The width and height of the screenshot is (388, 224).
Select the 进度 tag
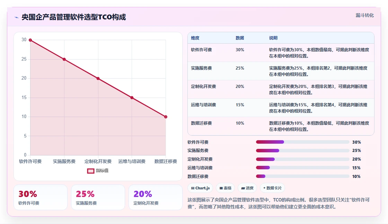coord(247,188)
